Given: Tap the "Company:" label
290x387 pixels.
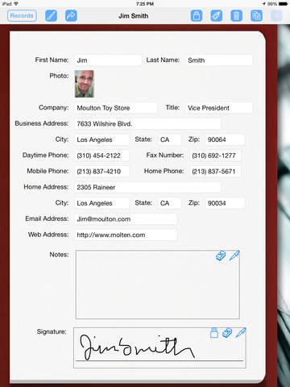Looking at the screenshot, I should tap(54, 107).
